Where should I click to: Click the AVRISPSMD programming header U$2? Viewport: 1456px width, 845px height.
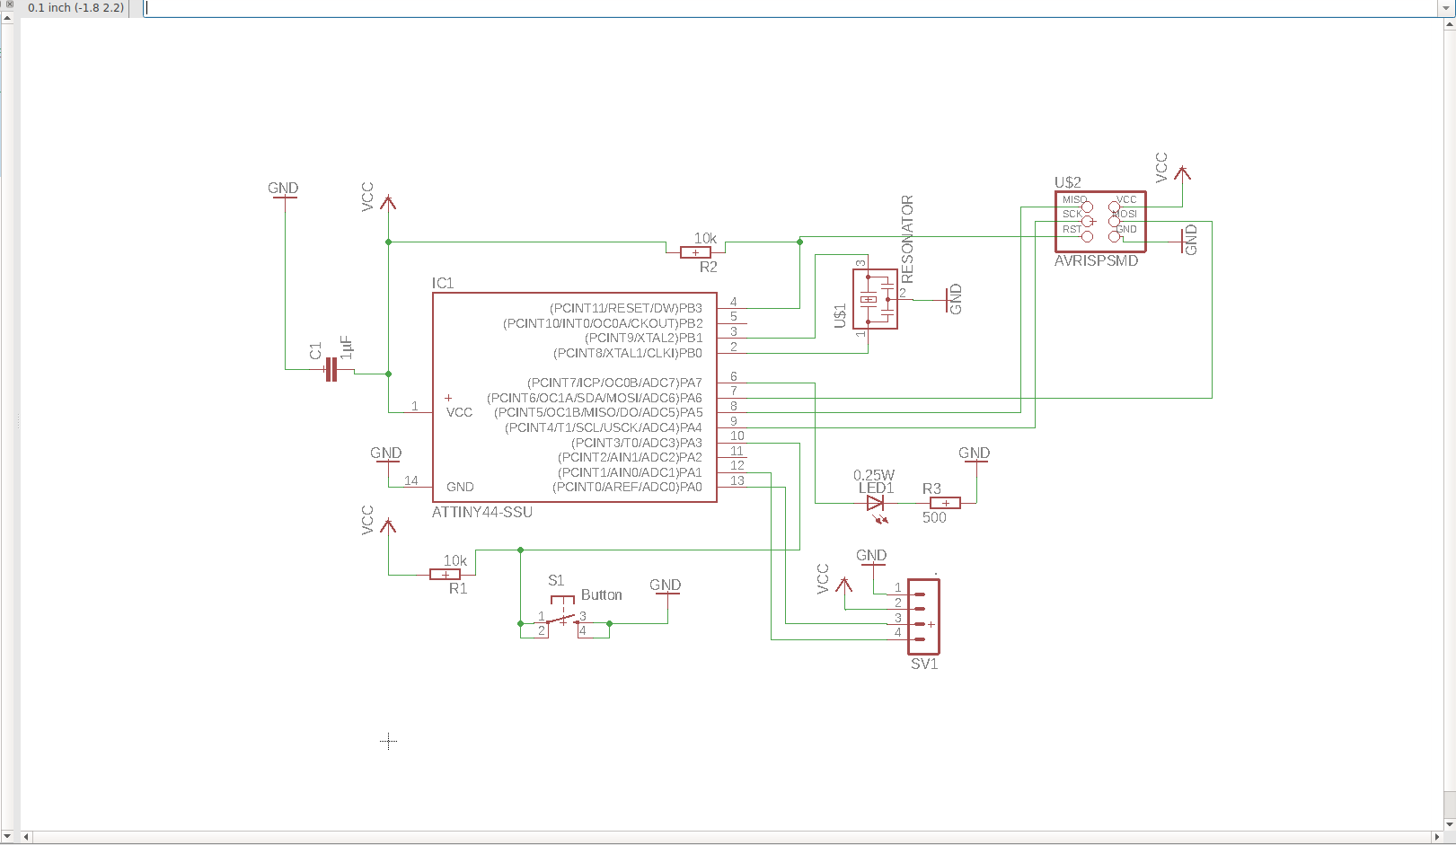(x=1099, y=220)
